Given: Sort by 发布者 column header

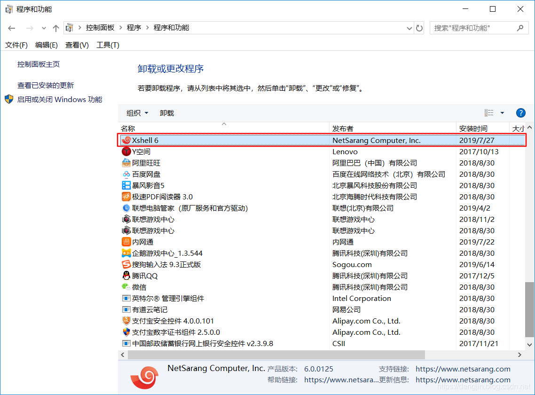Looking at the screenshot, I should click(393, 128).
